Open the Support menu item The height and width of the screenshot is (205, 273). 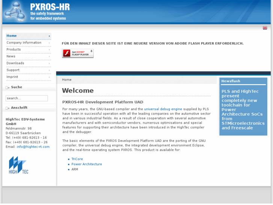pyautogui.click(x=29, y=70)
